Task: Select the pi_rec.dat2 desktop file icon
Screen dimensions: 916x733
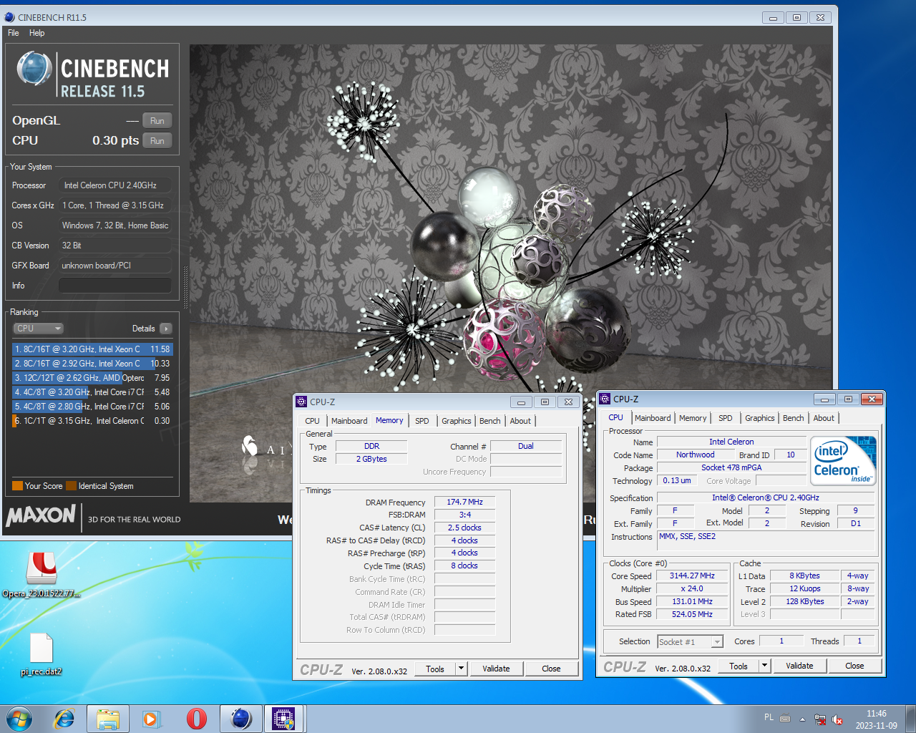Action: (x=41, y=654)
